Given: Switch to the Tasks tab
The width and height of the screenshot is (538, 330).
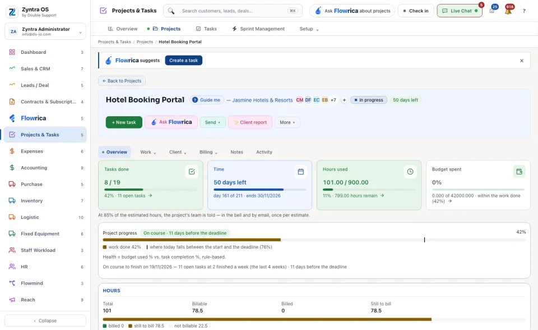Looking at the screenshot, I should point(206,29).
